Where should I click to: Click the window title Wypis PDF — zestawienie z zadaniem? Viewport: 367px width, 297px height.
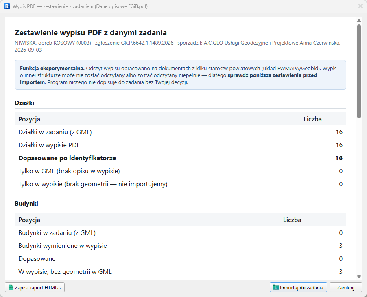[80, 6]
